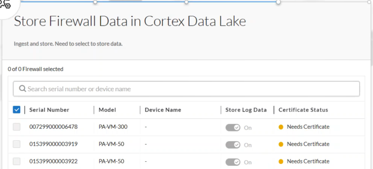Click Needs Certificate for serial 007299000006478
Screen dimensions: 373x169
click(308, 127)
